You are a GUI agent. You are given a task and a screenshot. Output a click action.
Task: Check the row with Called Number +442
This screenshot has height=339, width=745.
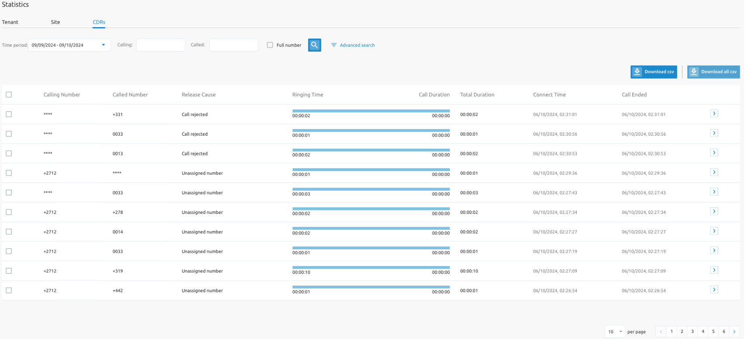9,290
